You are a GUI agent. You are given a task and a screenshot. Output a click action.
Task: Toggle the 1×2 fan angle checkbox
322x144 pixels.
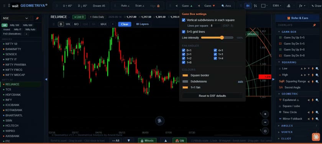tap(184, 59)
